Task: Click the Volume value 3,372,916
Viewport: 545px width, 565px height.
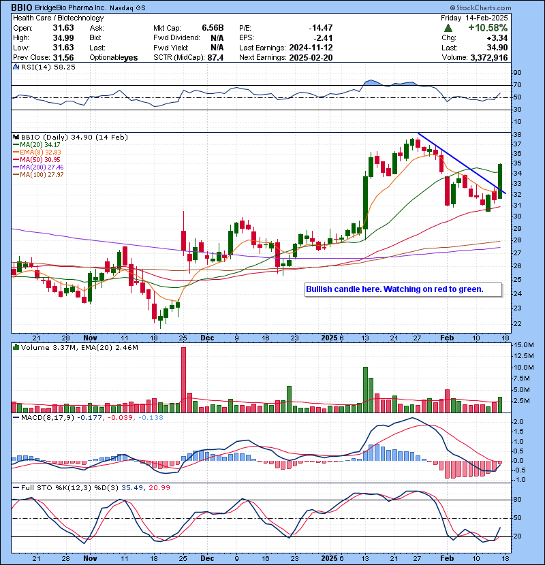Action: [488, 58]
